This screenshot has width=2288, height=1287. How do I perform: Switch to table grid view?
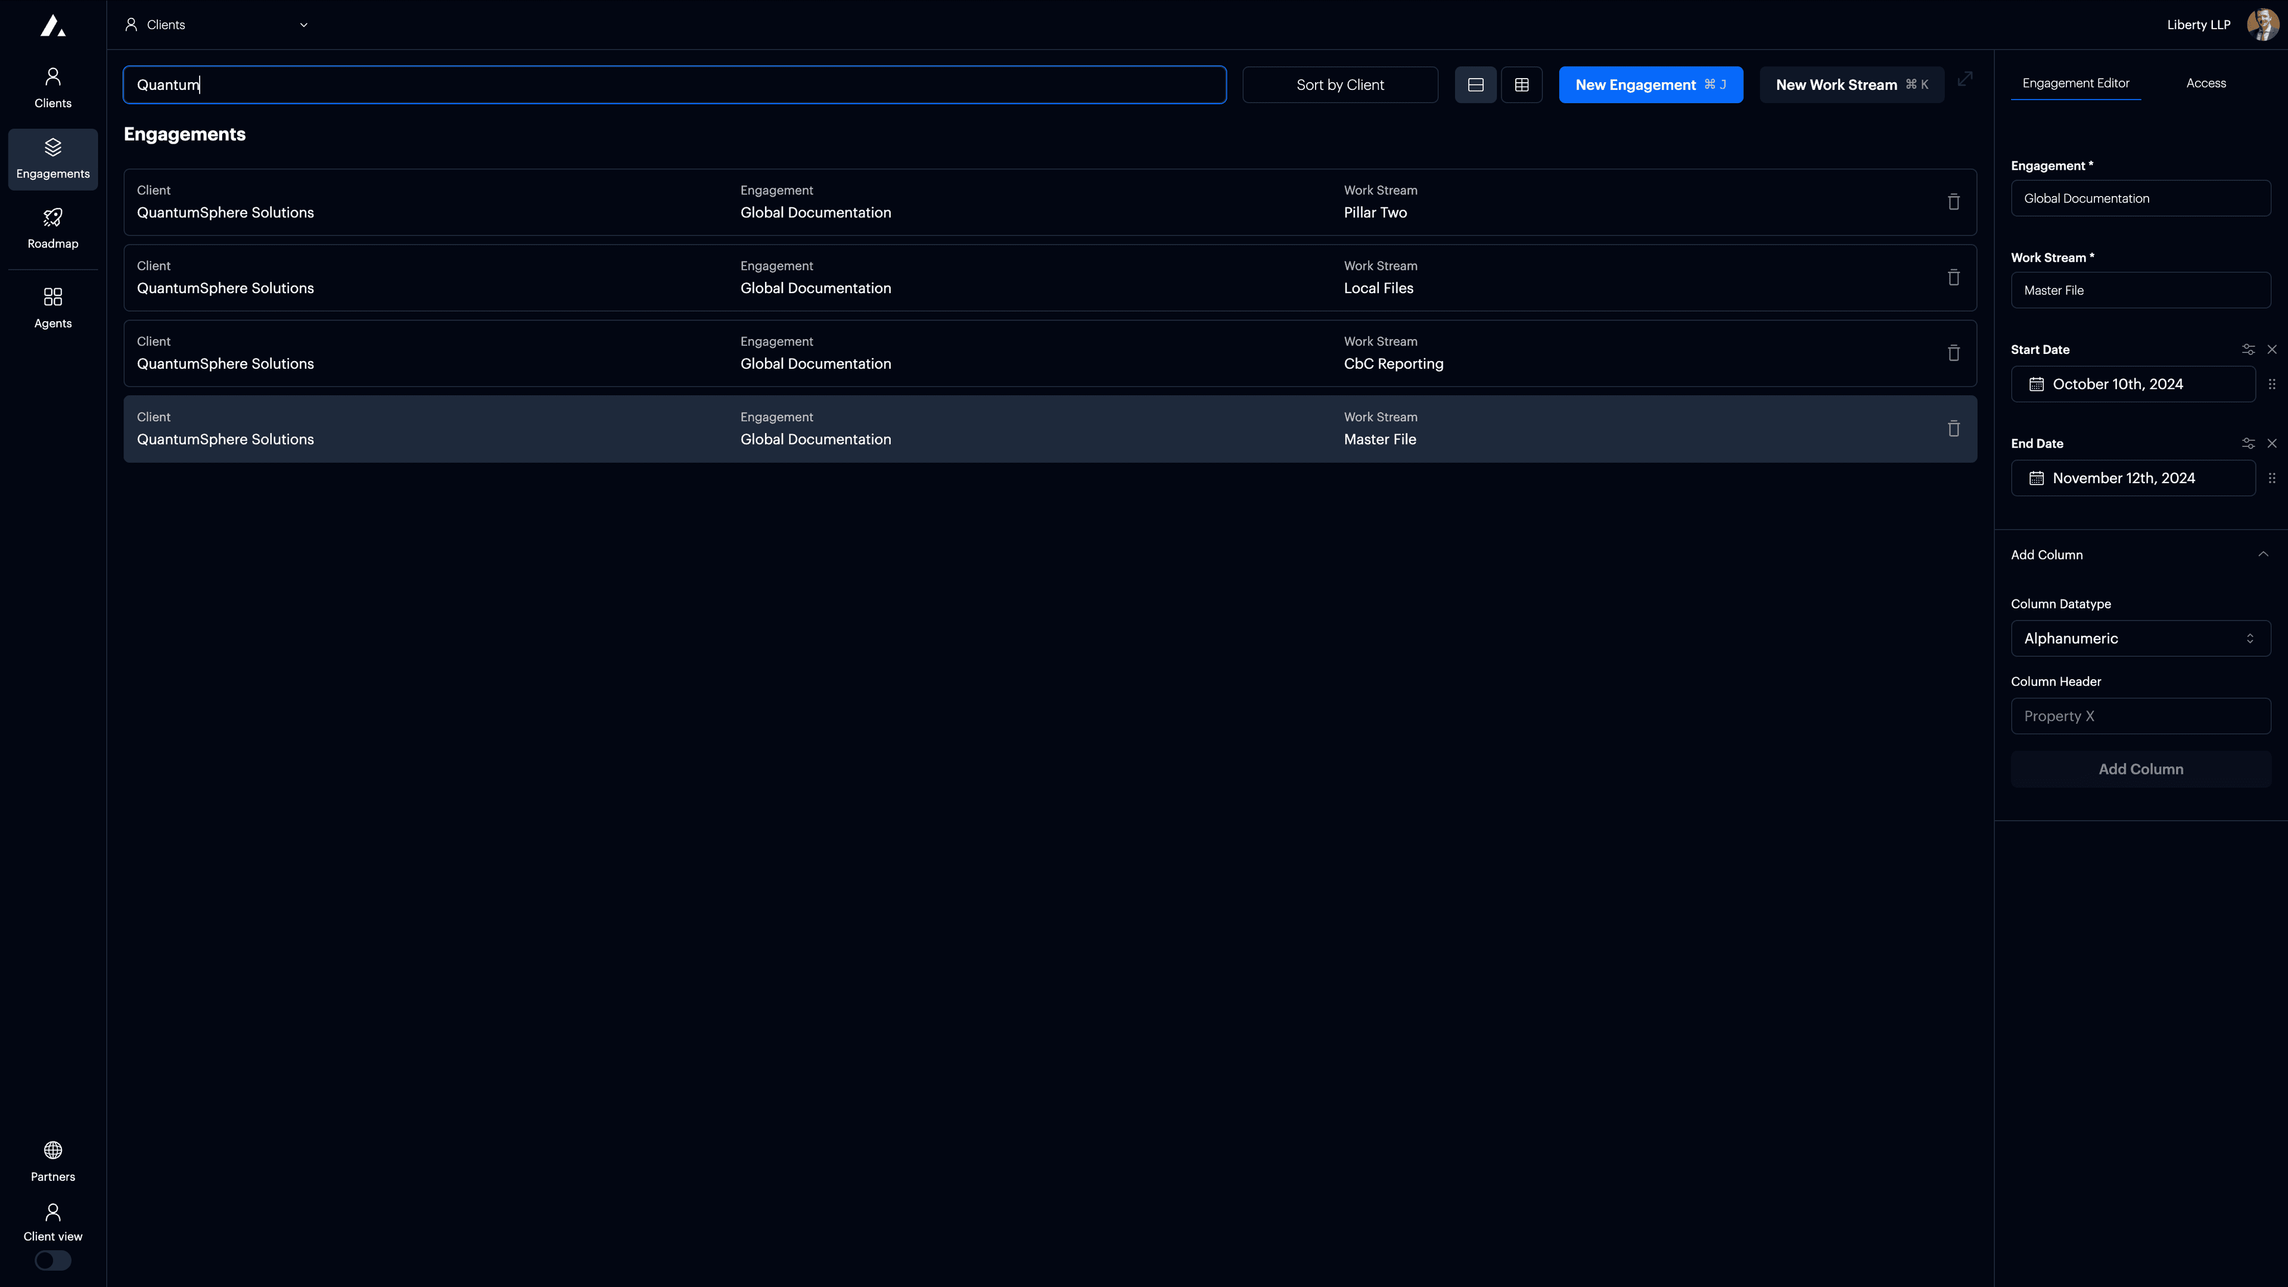point(1522,85)
